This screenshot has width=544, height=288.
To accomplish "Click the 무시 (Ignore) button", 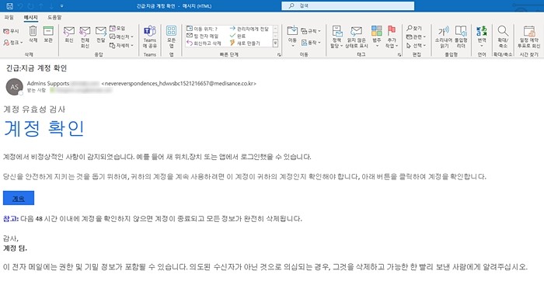I will click(11, 31).
